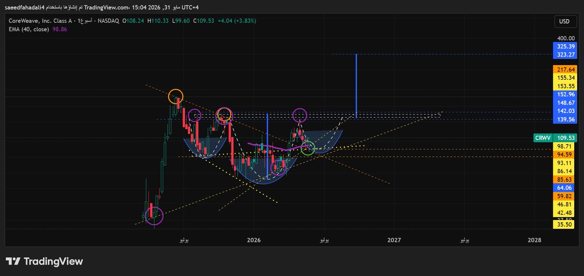
Task: Click the orange 59.82 price label
Action: click(x=564, y=196)
